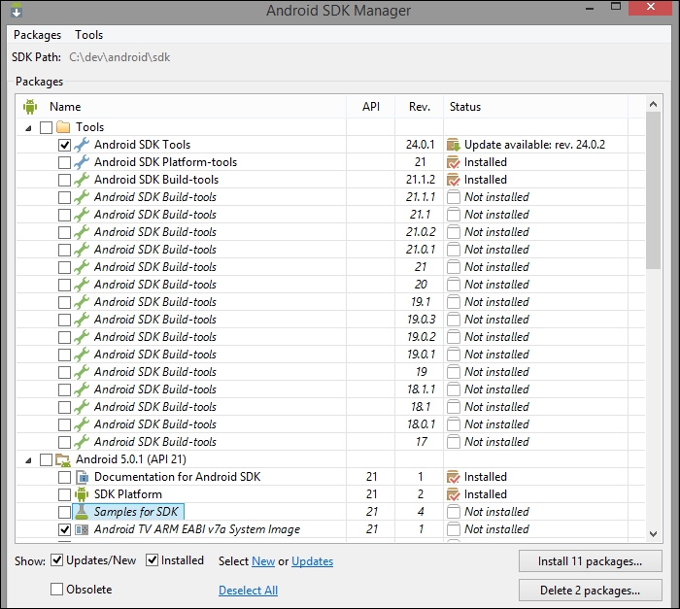This screenshot has height=609, width=680.
Task: Click the Updates selection link
Action: pyautogui.click(x=312, y=561)
